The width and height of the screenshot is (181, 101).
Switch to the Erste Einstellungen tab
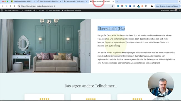pyautogui.click(x=22, y=1)
